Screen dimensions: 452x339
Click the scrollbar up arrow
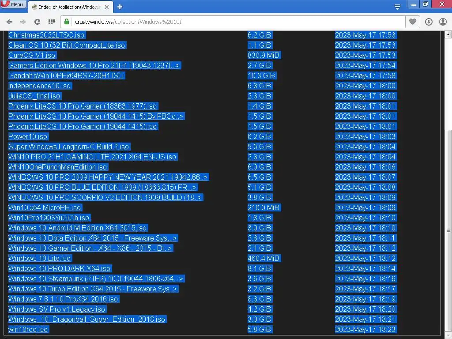click(448, 35)
